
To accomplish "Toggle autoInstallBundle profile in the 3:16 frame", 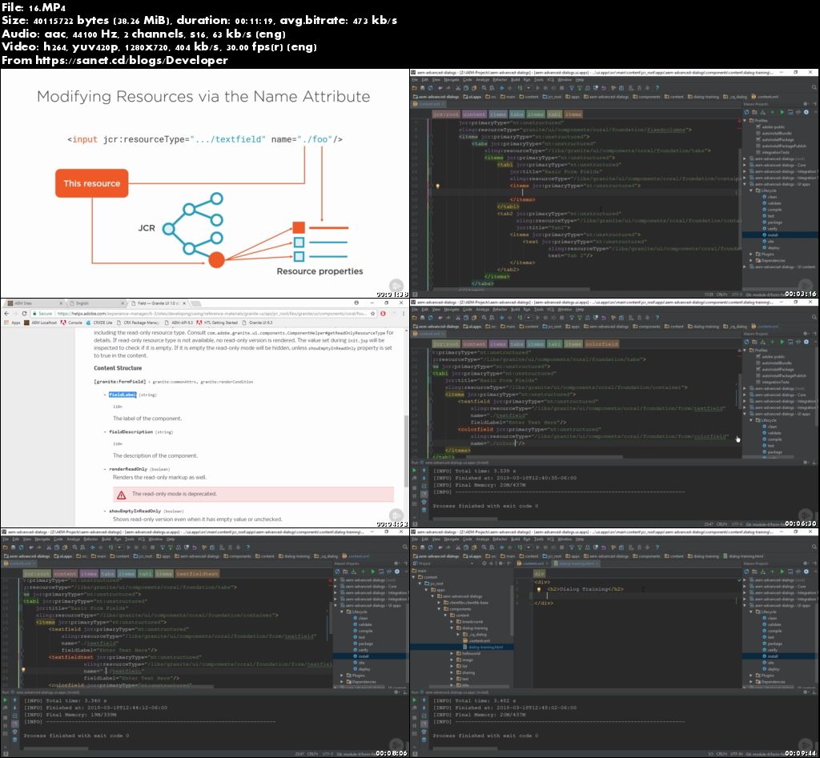I will click(758, 134).
